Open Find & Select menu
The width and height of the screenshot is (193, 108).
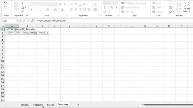coord(187,7)
